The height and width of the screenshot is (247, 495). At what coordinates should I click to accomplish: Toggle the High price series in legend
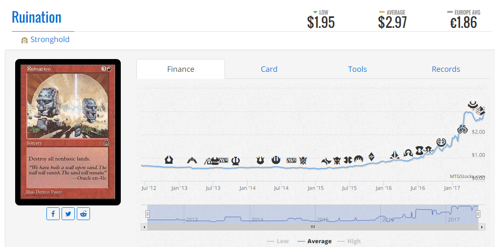click(x=349, y=241)
